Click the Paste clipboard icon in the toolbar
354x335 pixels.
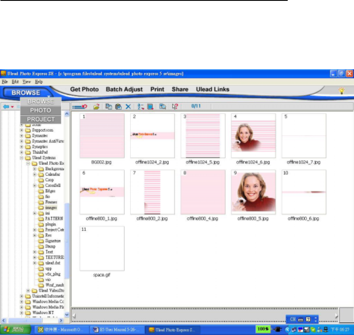(x=118, y=106)
